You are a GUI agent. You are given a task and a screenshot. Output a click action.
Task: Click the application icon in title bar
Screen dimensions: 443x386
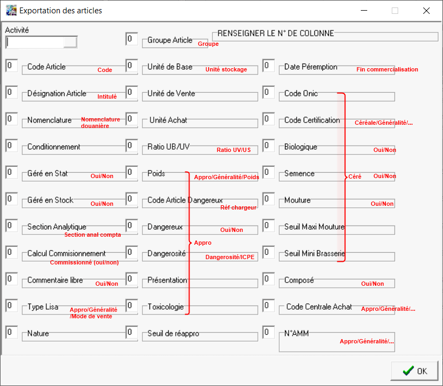click(11, 10)
